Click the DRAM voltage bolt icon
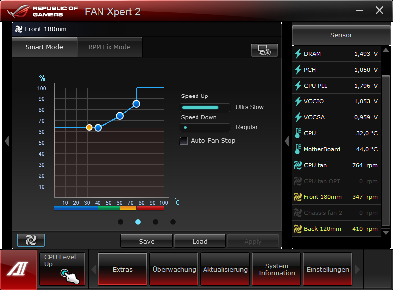 point(298,54)
